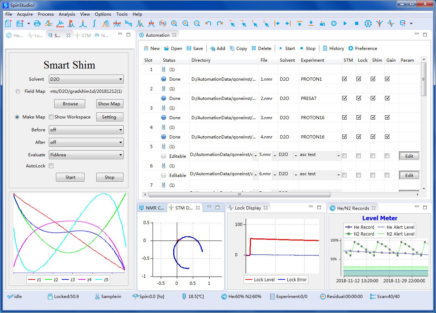This screenshot has width=436, height=313.
Task: Click Edit button for slot 5 row
Action: coord(409,156)
